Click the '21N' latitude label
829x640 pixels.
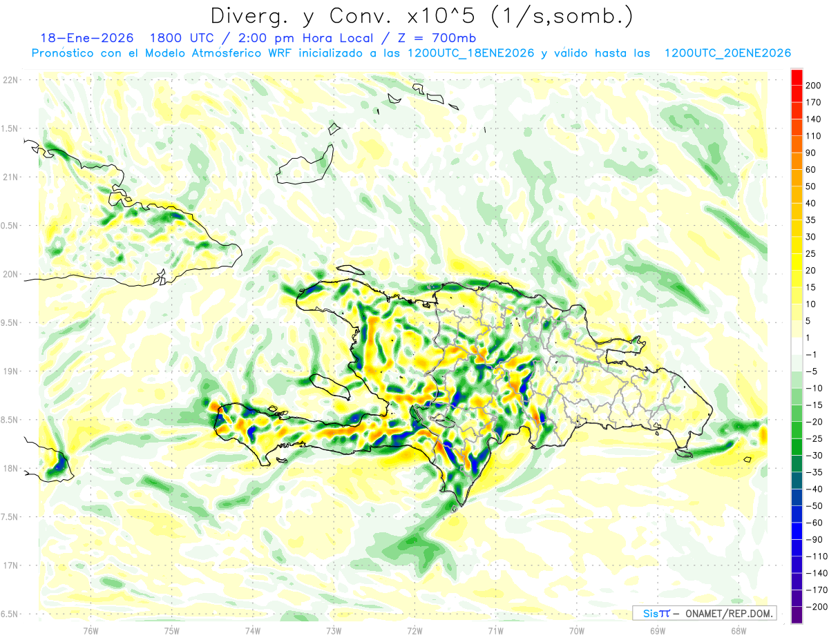tap(10, 177)
